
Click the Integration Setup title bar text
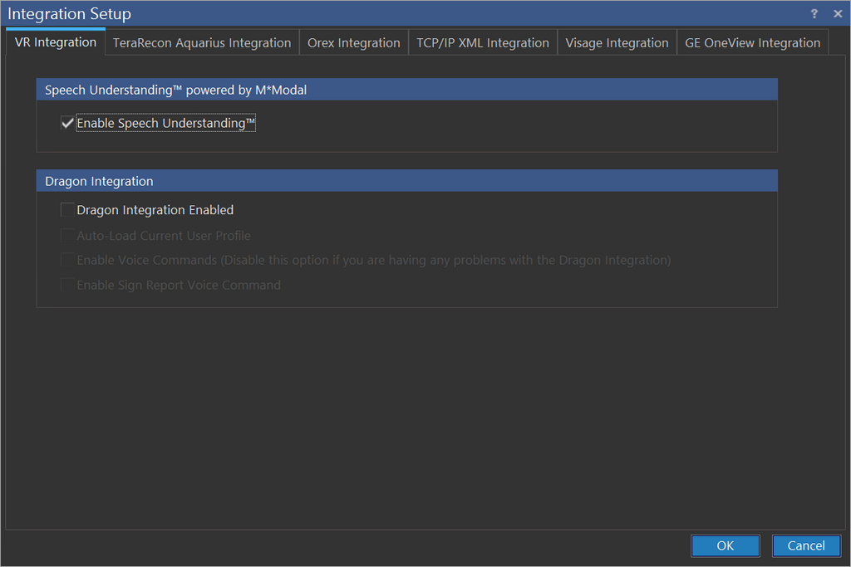point(69,14)
